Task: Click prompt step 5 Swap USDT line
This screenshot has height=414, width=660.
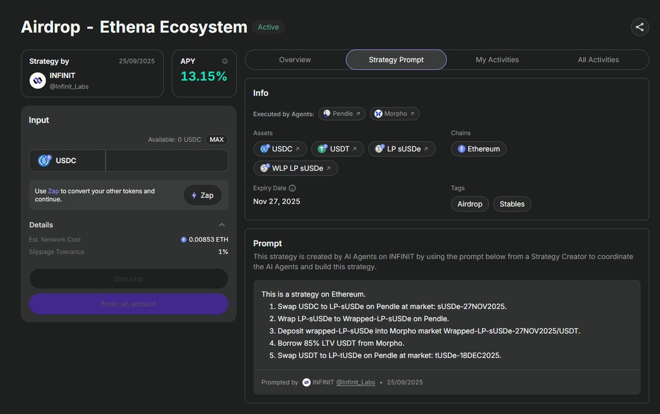Action: pos(385,355)
